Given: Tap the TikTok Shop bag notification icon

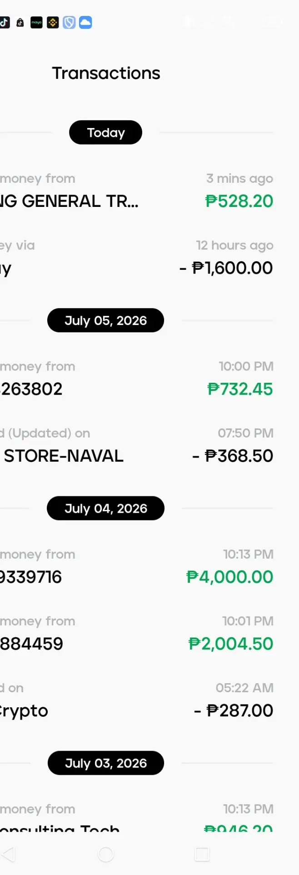Looking at the screenshot, I should coord(20,22).
